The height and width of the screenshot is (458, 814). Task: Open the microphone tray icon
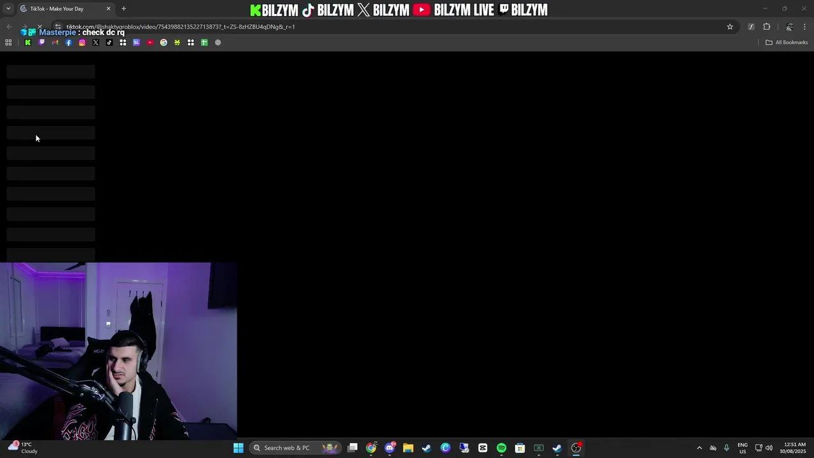point(726,448)
